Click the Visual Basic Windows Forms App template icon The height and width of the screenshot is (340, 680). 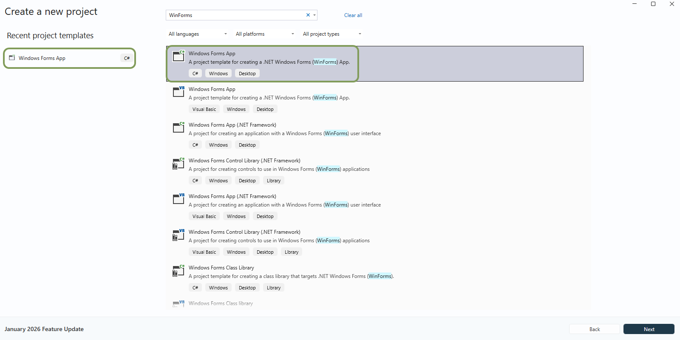[178, 91]
